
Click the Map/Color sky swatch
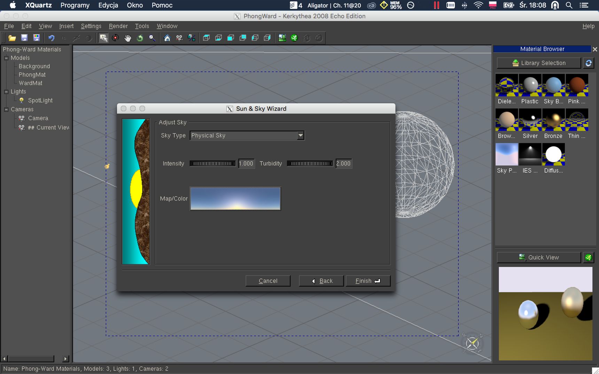235,199
